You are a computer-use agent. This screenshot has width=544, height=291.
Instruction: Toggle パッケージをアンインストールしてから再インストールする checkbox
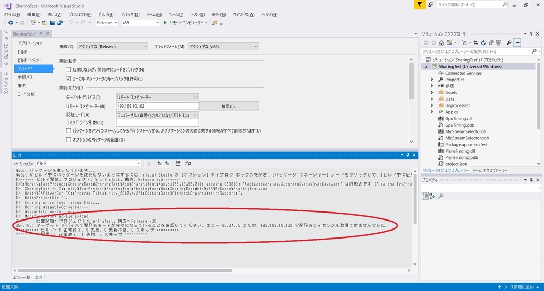[69, 131]
